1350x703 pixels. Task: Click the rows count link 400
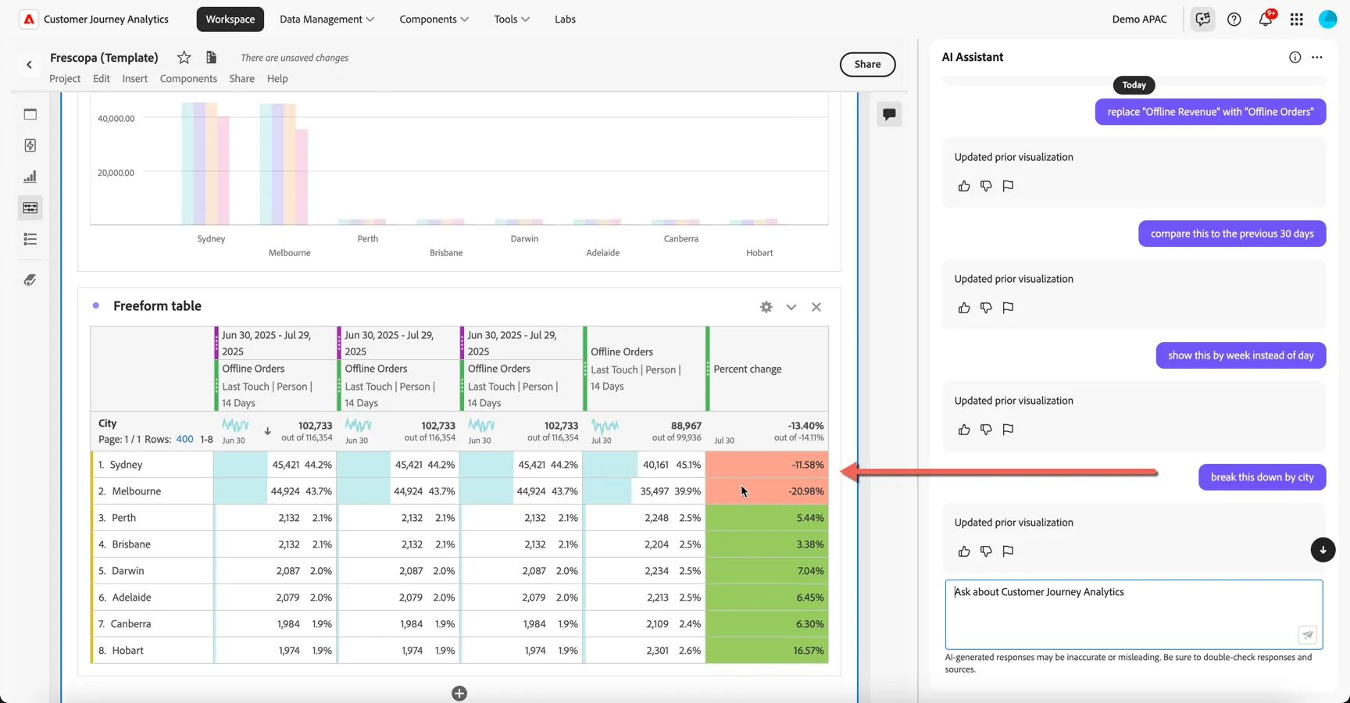(184, 439)
